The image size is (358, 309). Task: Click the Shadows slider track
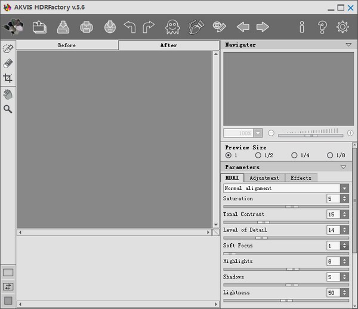pos(286,285)
